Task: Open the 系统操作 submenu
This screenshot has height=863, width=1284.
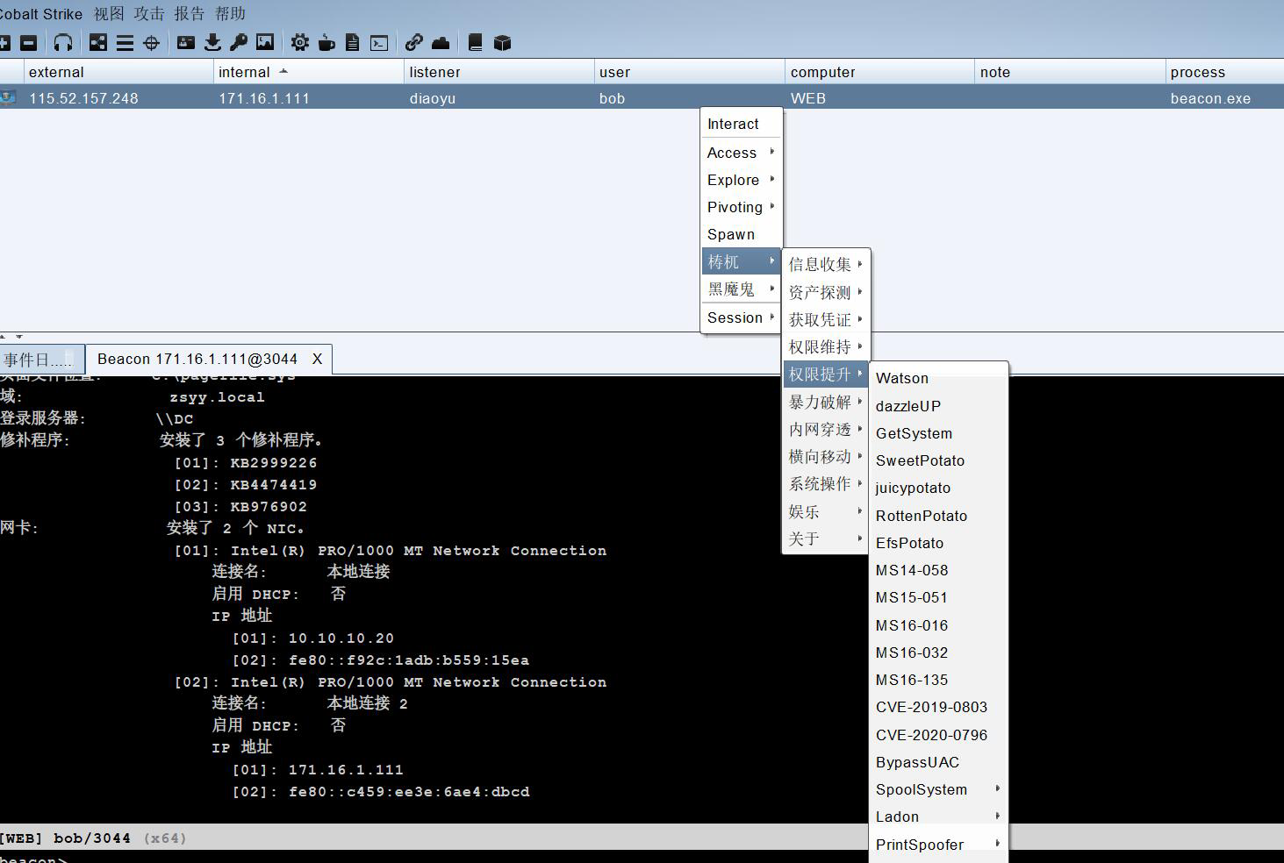Action: click(825, 483)
